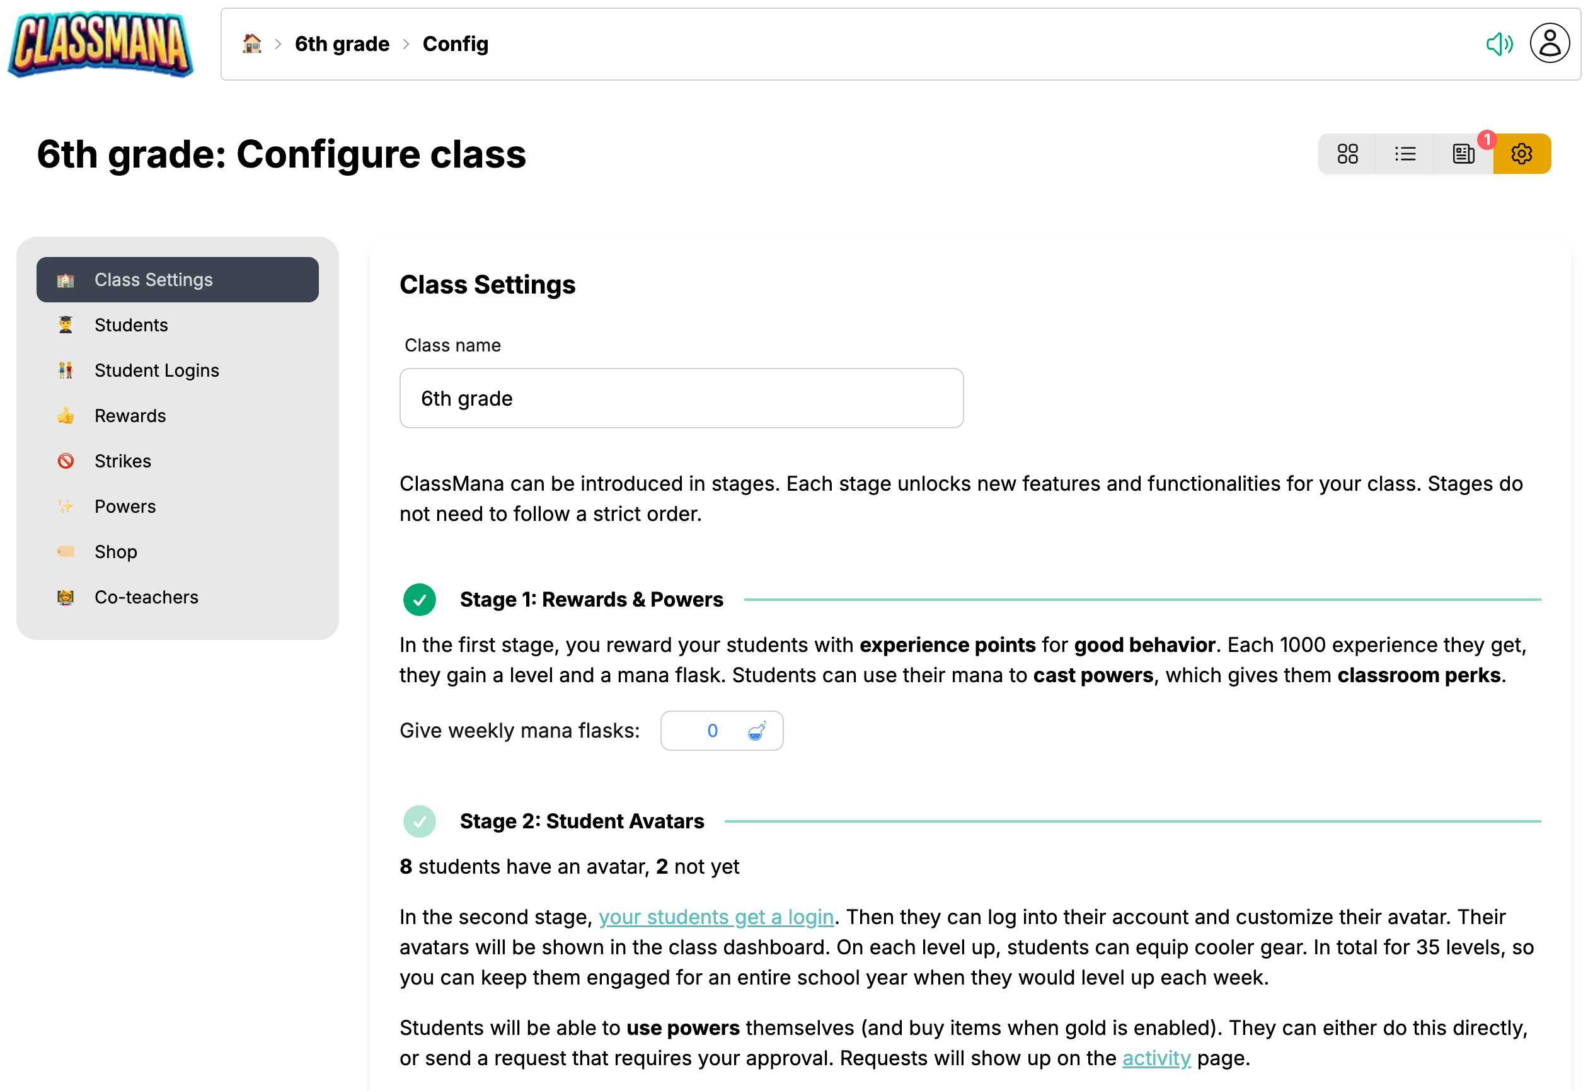
Task: Click the Class name text field
Action: (681, 399)
